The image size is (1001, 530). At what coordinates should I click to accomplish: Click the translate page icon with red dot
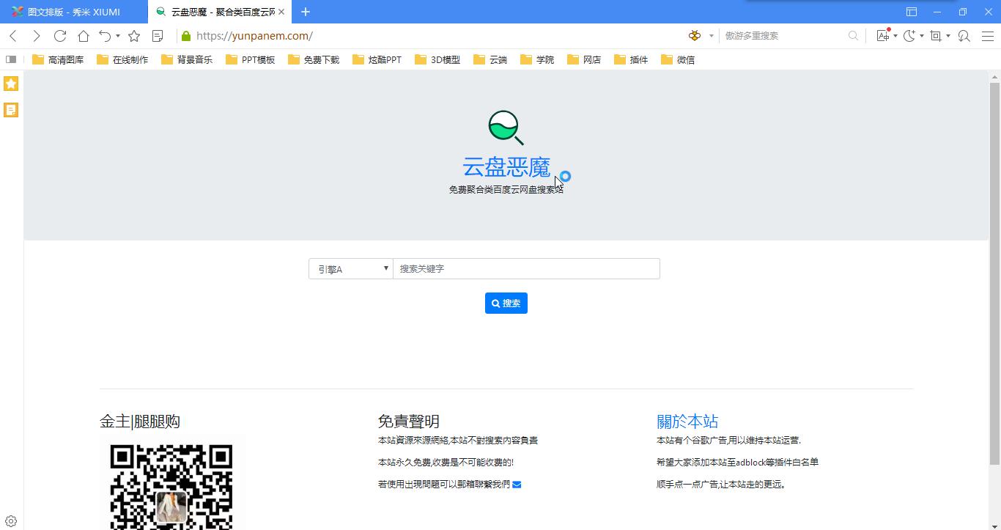click(882, 35)
